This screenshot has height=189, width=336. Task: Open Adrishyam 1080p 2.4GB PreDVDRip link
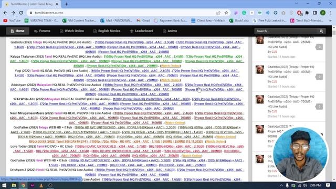pyautogui.click(x=143, y=85)
